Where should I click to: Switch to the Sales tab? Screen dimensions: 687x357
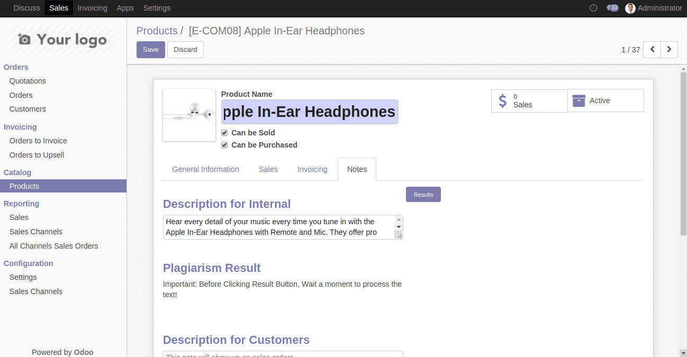(x=268, y=169)
